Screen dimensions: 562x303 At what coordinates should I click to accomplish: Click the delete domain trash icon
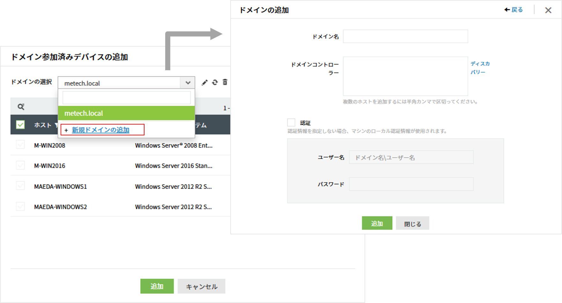pyautogui.click(x=225, y=82)
